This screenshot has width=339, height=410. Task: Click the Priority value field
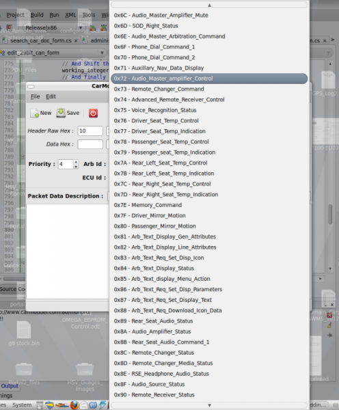click(66, 164)
